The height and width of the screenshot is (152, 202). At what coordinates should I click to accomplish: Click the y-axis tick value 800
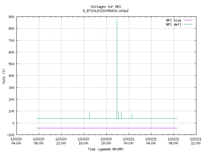click(x=11, y=28)
